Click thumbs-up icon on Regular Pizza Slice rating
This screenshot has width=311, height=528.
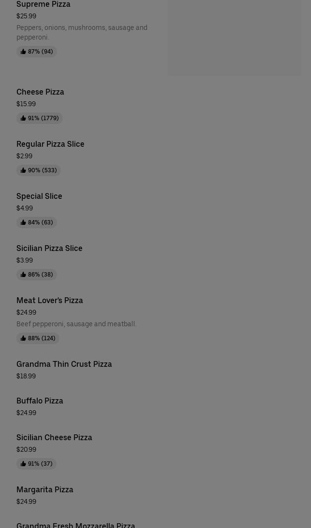(23, 170)
